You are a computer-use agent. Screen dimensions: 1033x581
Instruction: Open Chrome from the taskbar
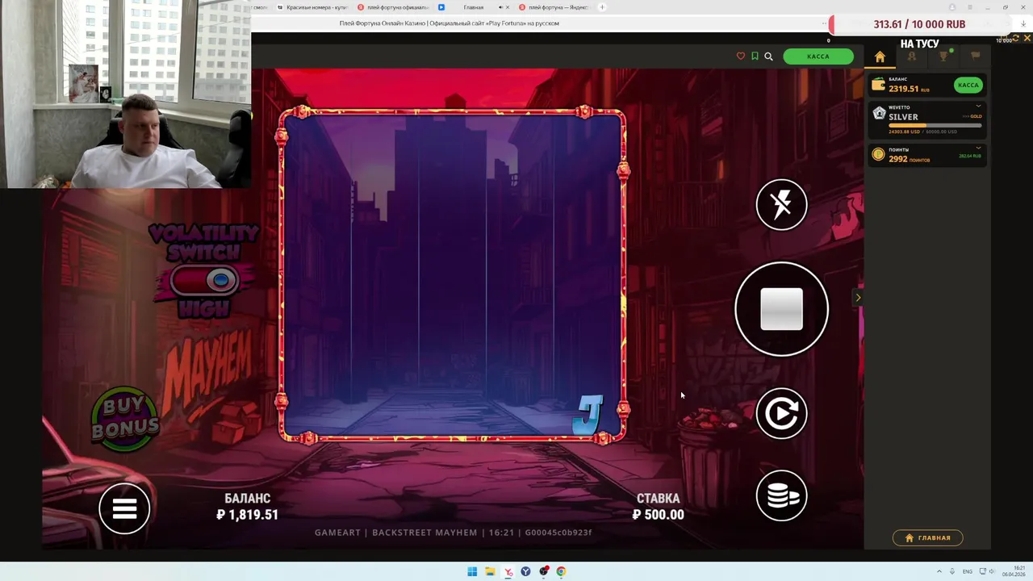(561, 571)
